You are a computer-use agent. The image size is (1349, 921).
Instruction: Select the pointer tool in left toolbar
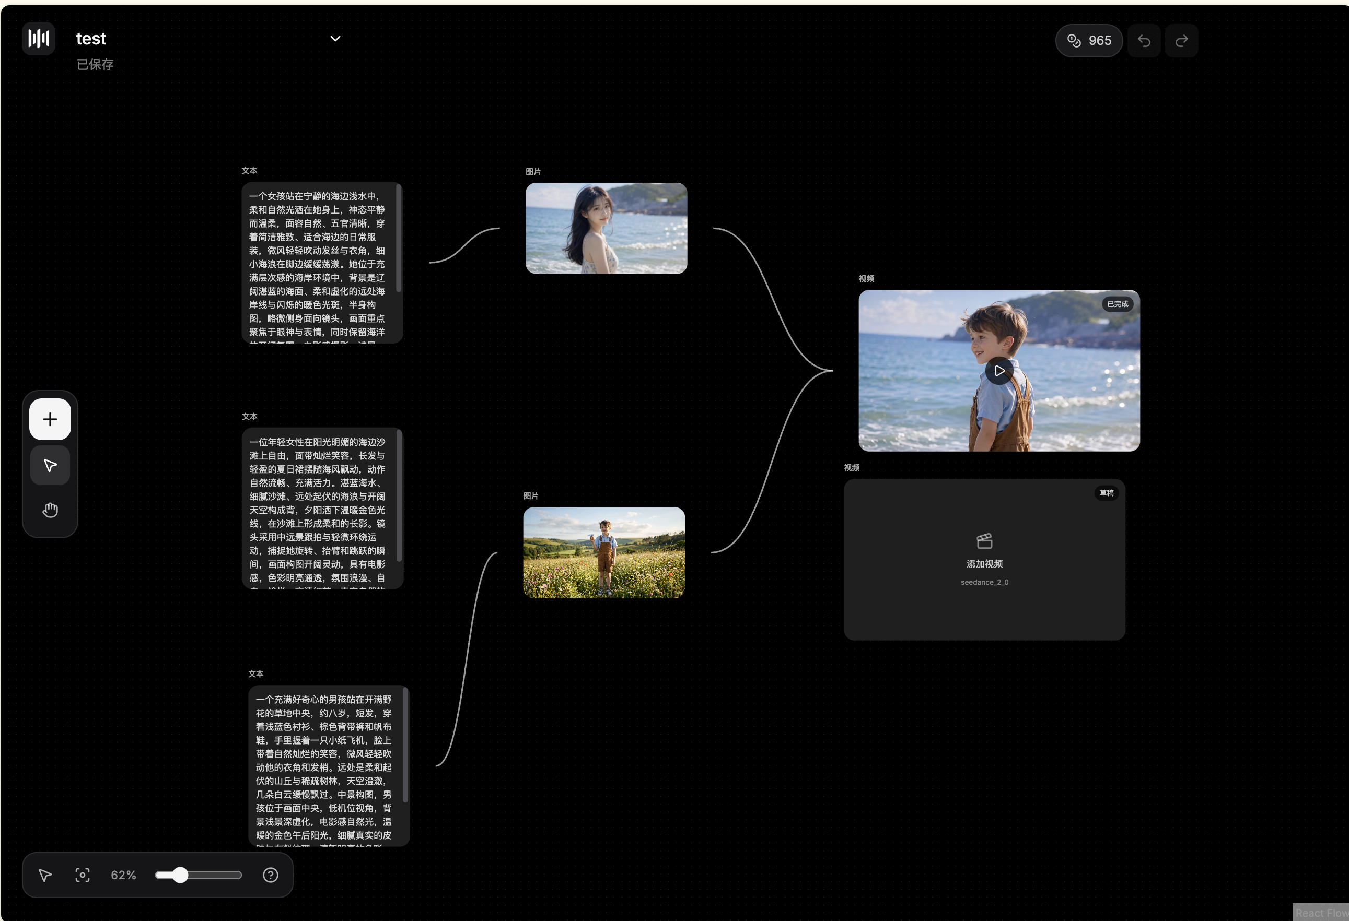pyautogui.click(x=50, y=465)
